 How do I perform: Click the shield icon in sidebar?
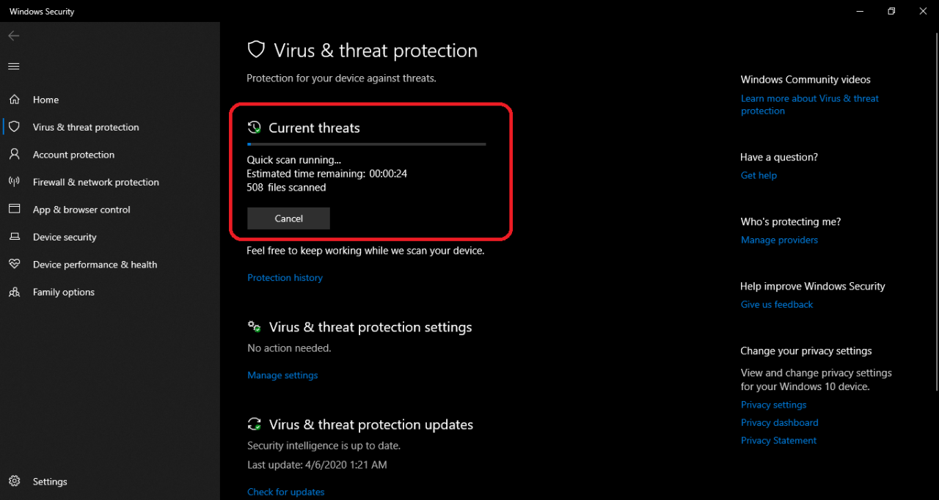click(14, 127)
